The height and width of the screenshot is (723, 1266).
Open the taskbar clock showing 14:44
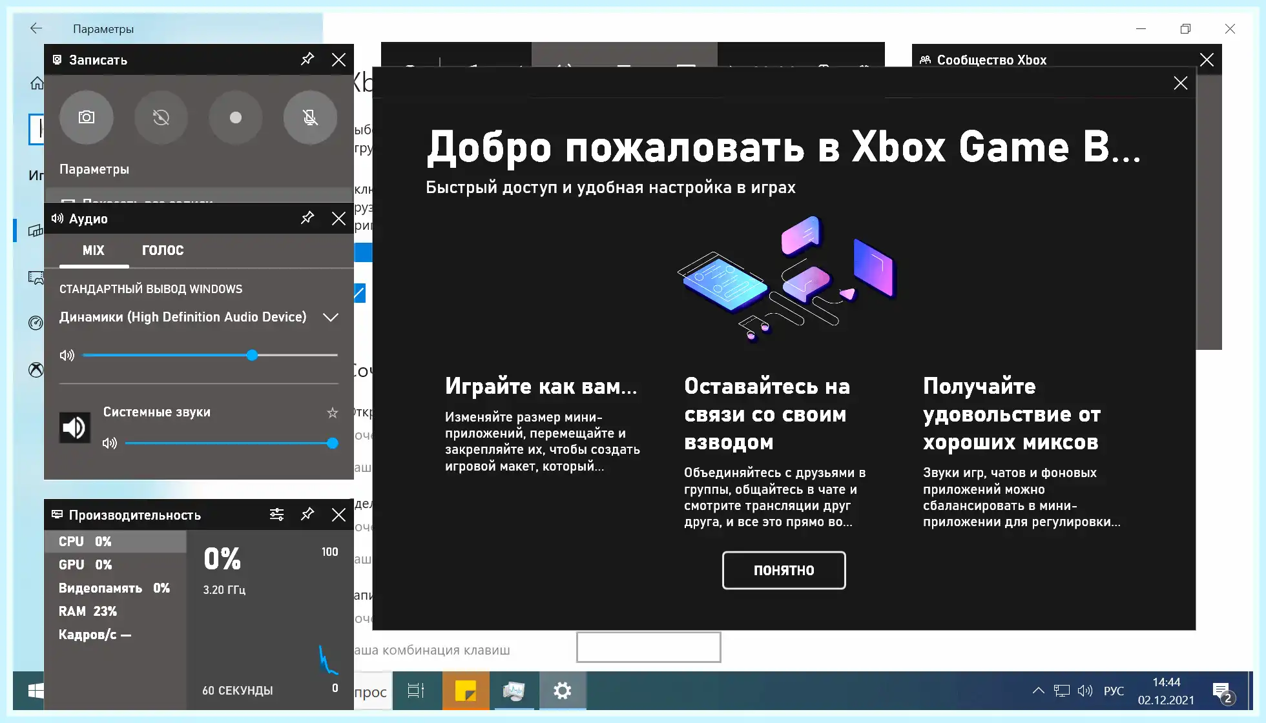(x=1166, y=691)
